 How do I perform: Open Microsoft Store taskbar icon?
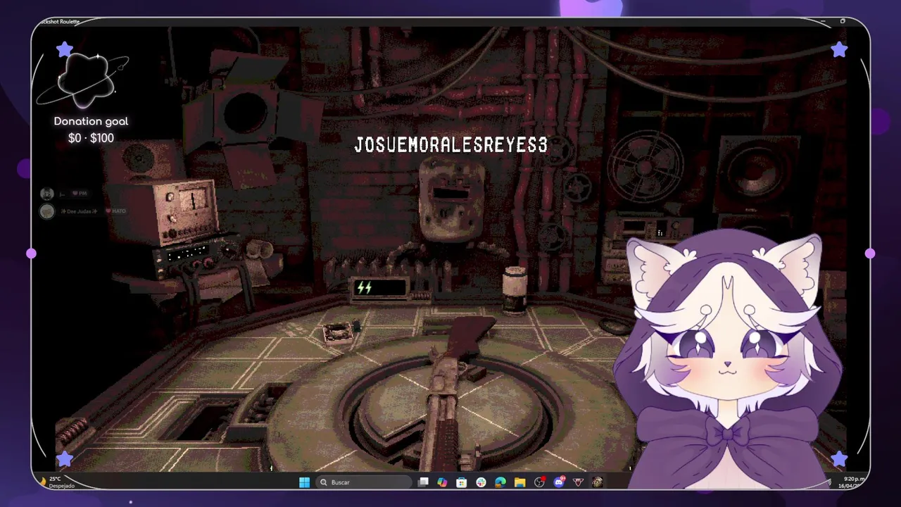point(461,482)
